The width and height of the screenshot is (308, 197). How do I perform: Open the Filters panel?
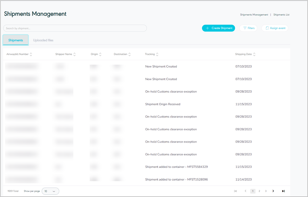248,28
